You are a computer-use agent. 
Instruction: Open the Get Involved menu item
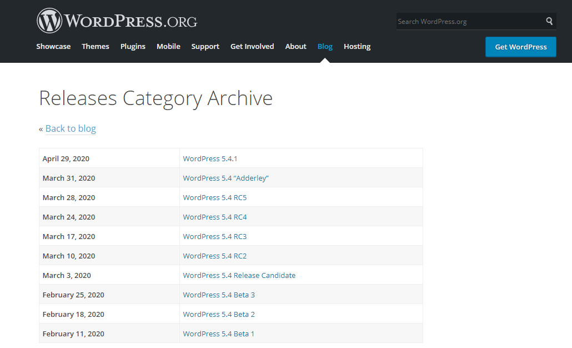252,46
